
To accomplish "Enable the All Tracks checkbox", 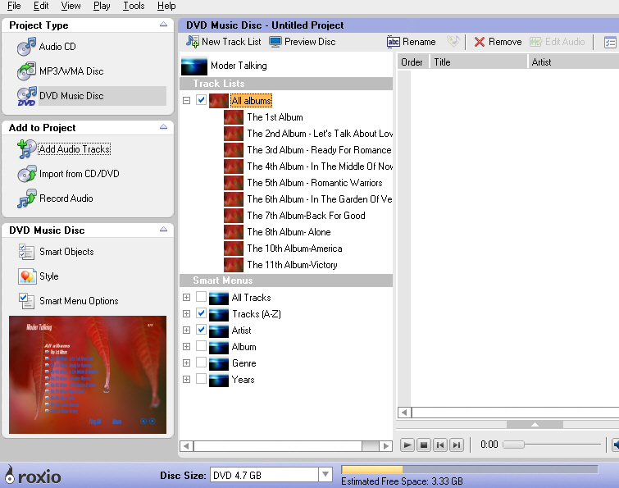I will (202, 297).
